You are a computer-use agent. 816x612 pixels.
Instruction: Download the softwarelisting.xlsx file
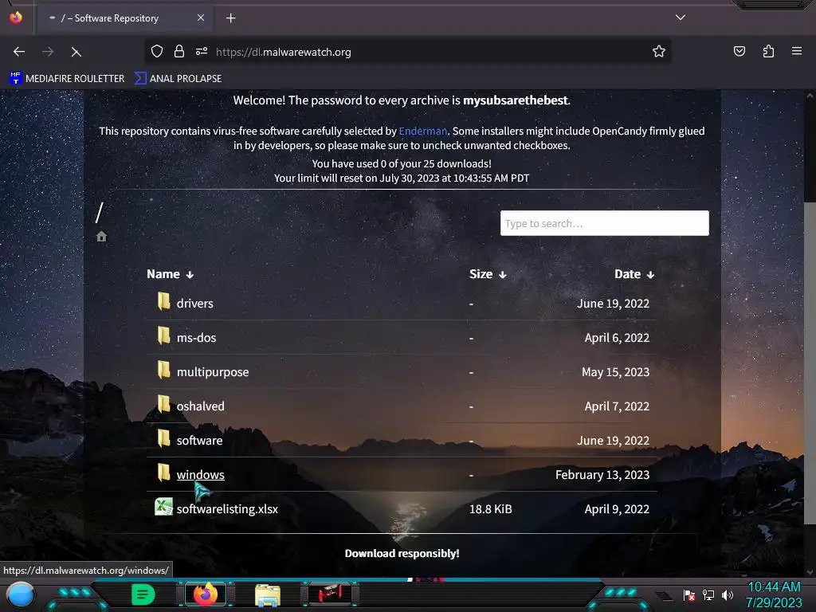pos(227,509)
